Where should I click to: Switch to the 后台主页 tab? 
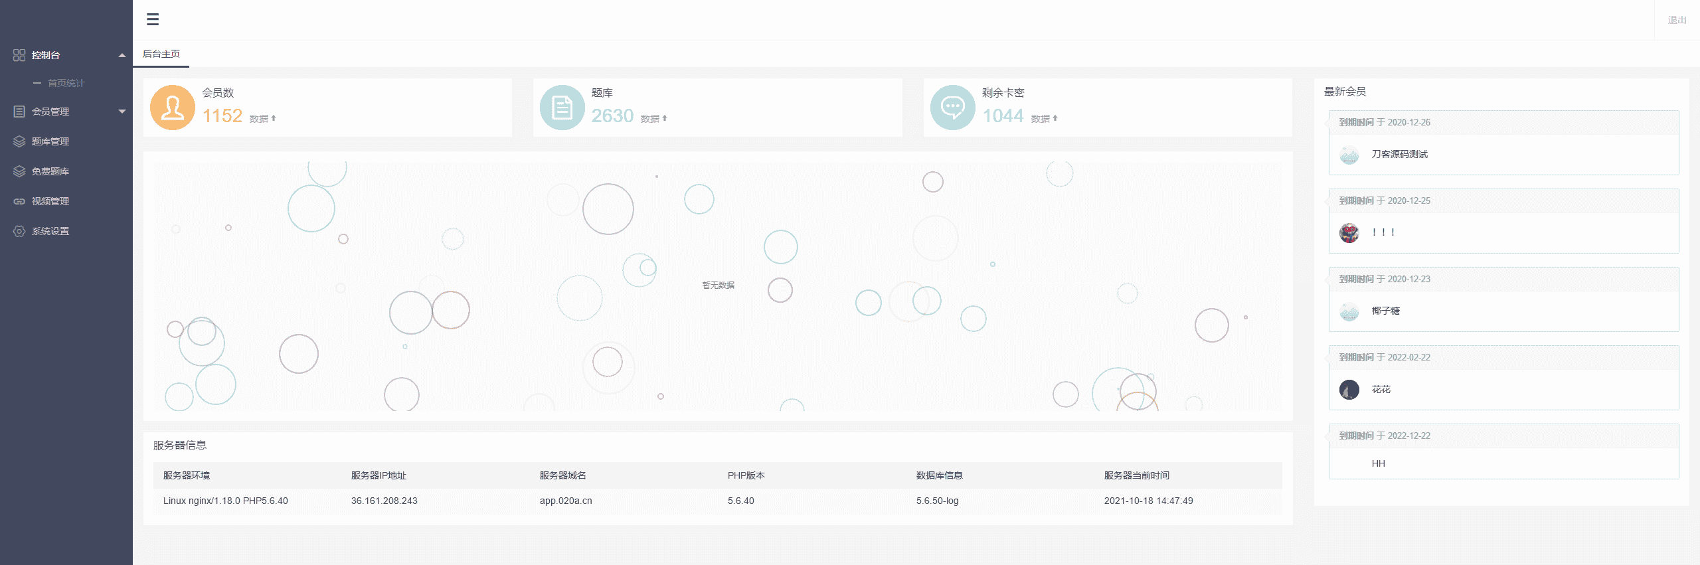[x=161, y=54]
